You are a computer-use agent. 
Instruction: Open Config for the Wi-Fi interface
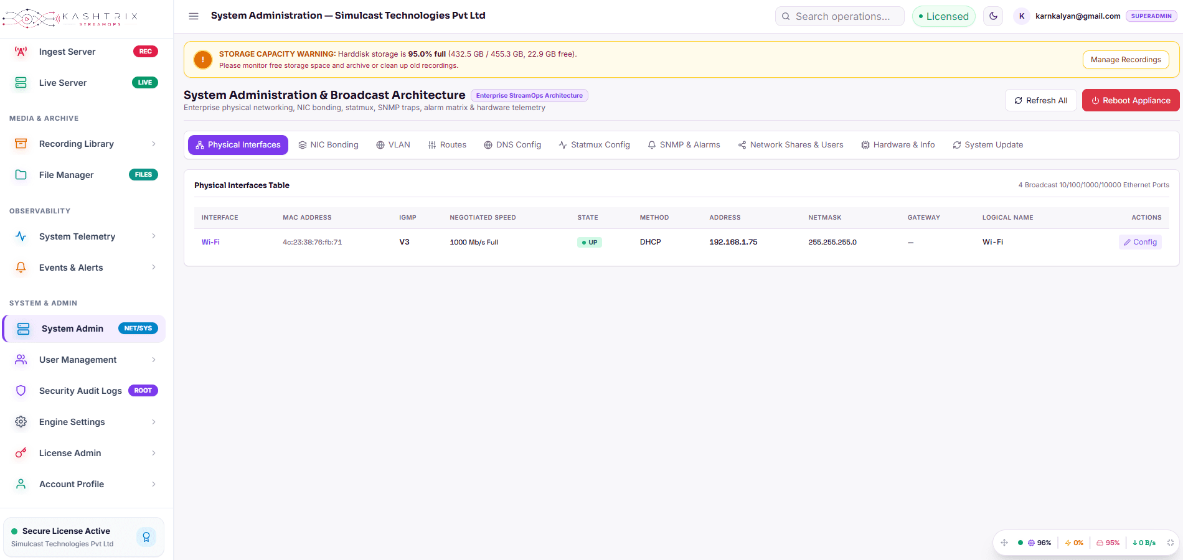(x=1140, y=242)
